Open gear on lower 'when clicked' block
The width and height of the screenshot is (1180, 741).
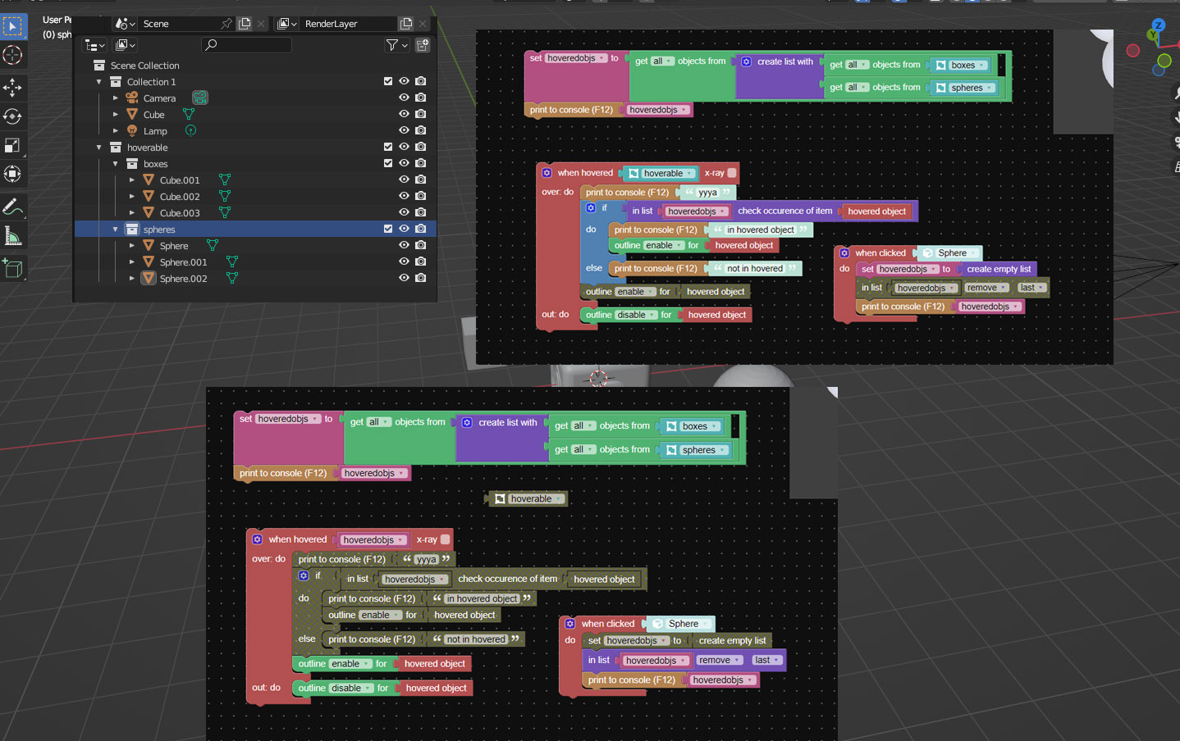click(x=570, y=624)
